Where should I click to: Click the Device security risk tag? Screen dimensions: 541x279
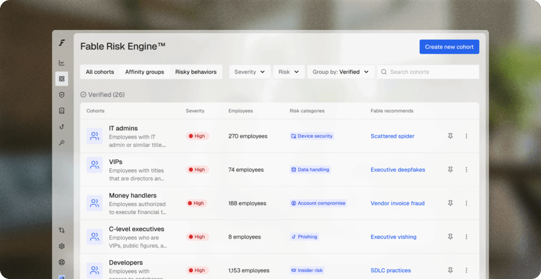point(312,136)
